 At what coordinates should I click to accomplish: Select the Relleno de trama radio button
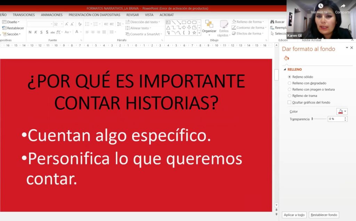(x=290, y=96)
